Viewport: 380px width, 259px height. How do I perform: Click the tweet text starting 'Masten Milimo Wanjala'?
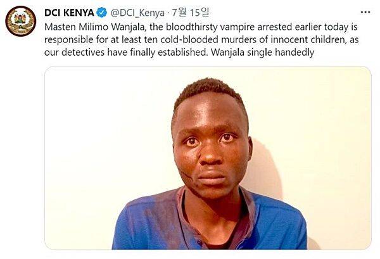pyautogui.click(x=201, y=39)
